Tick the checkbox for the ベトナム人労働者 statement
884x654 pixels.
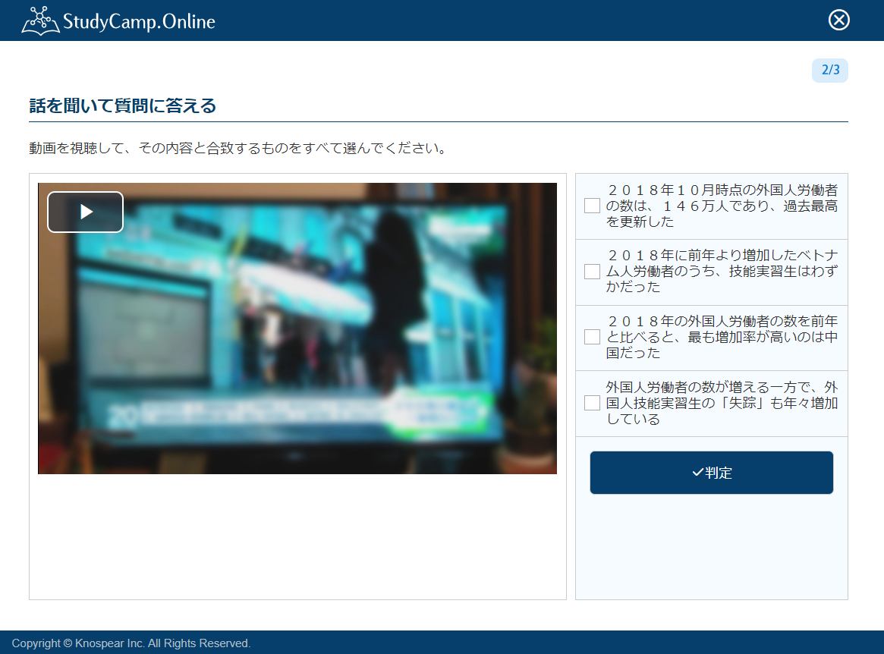[x=592, y=272]
